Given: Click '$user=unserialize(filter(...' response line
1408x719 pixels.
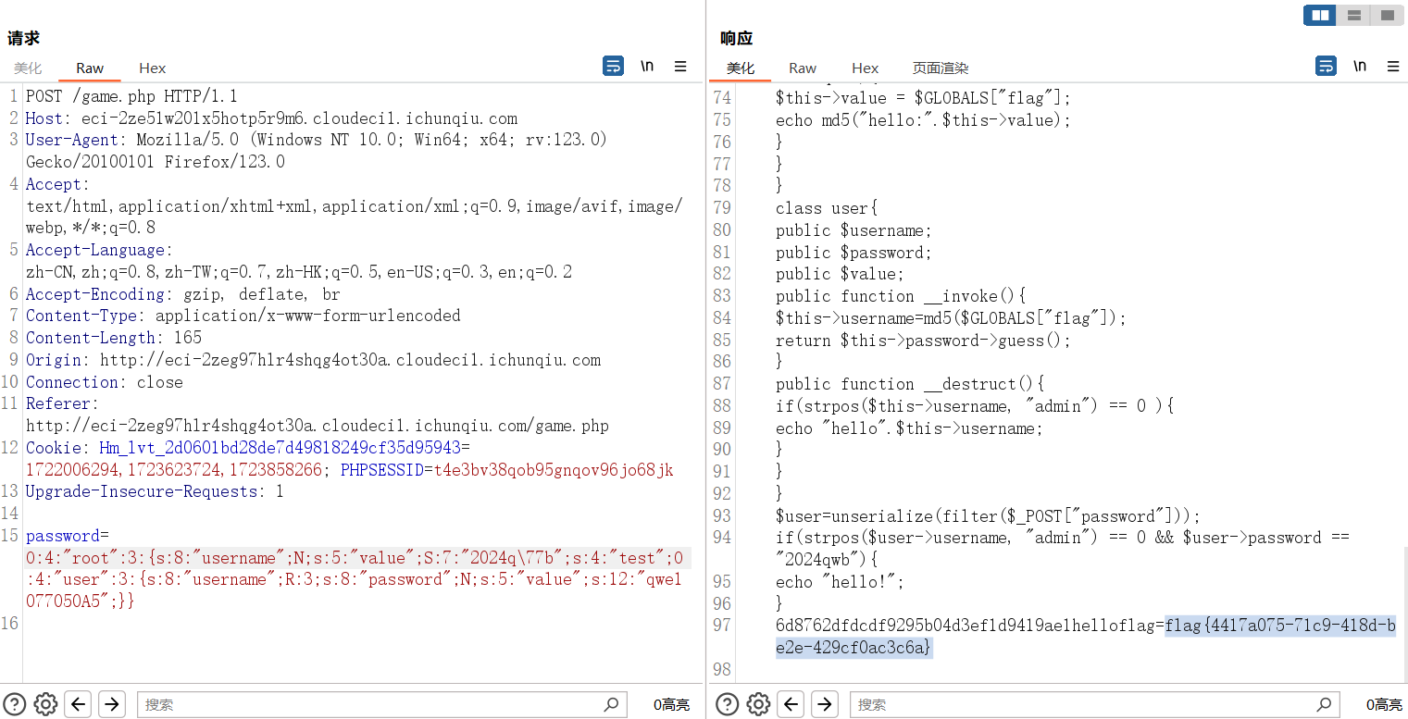Looking at the screenshot, I should pos(988,516).
